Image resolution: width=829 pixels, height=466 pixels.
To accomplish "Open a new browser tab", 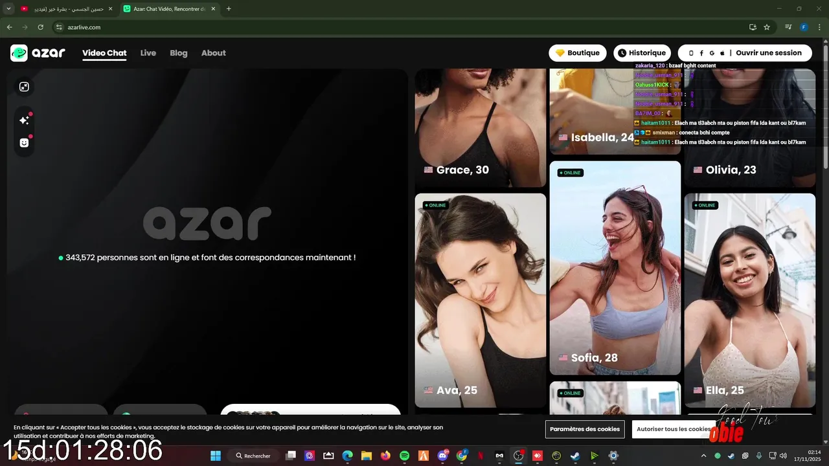I will pyautogui.click(x=229, y=9).
